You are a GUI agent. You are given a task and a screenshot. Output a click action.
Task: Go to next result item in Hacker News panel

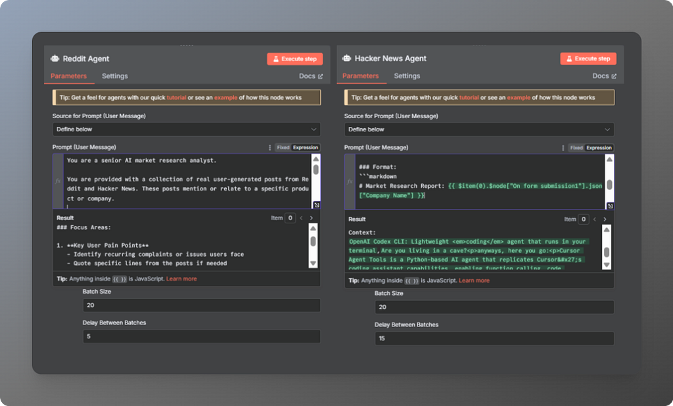click(x=605, y=219)
